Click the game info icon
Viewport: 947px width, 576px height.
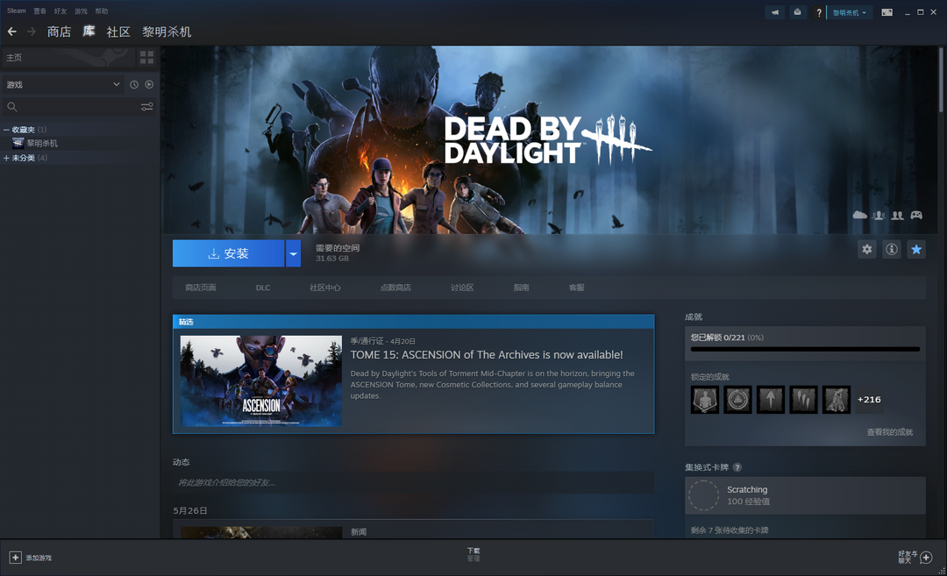(x=891, y=250)
